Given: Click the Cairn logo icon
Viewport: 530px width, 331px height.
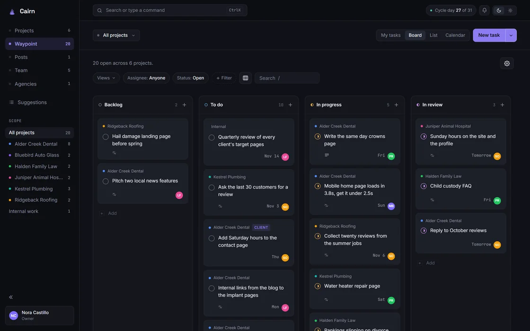Looking at the screenshot, I should click(12, 11).
